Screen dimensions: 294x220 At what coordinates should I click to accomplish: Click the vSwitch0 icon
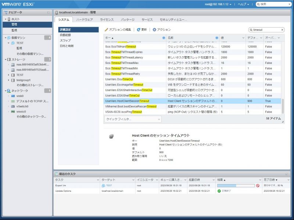(x=13, y=107)
